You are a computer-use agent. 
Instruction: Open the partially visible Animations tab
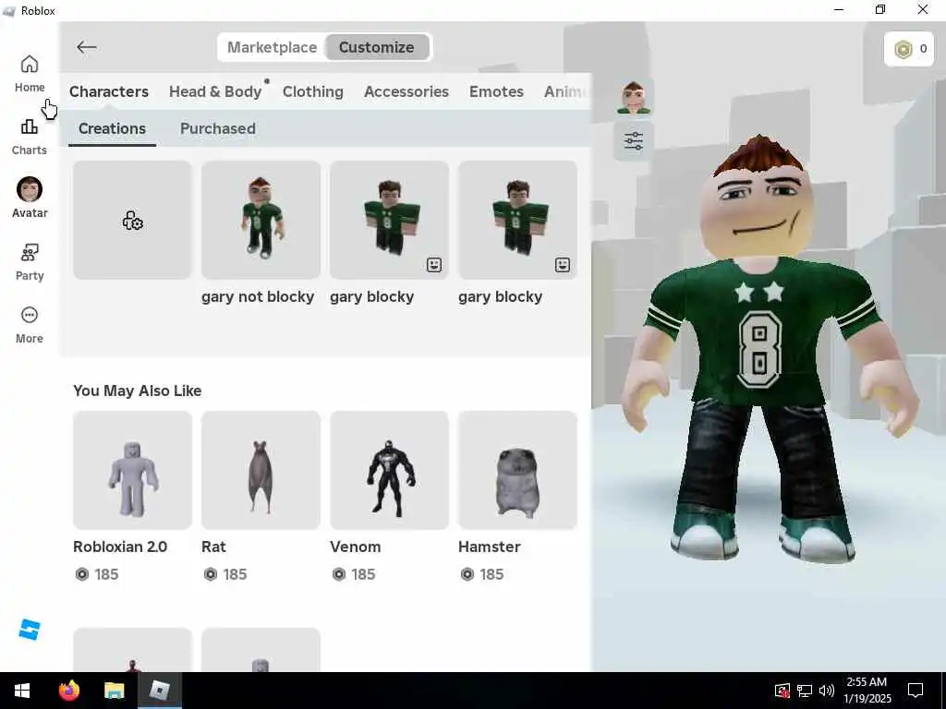click(x=566, y=91)
